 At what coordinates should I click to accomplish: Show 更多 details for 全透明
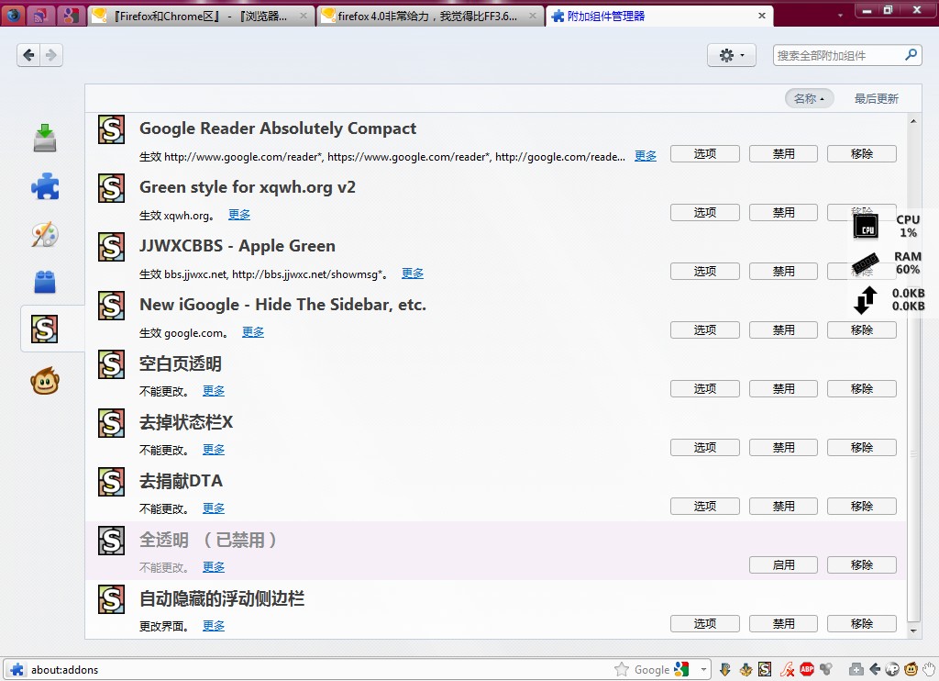click(214, 567)
